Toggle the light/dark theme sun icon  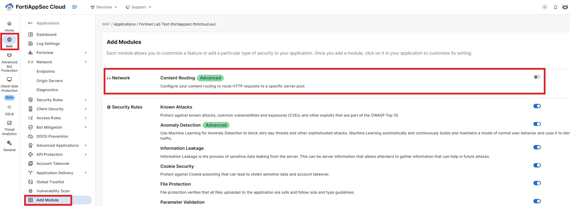(545, 7)
